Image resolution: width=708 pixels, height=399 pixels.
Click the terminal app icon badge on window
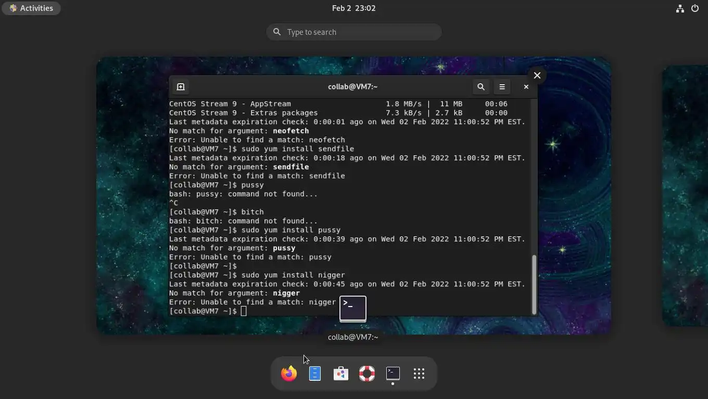353,309
